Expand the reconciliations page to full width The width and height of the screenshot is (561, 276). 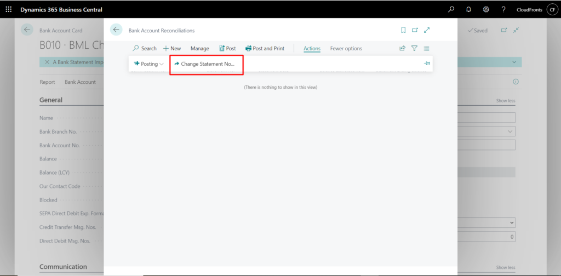pos(426,30)
